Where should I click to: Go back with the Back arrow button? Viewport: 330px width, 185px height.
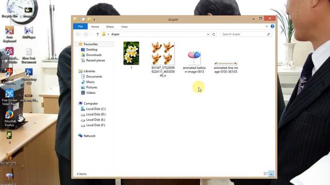[x=78, y=34]
